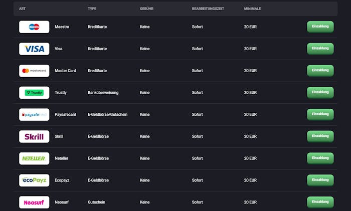Click Kreditkarte type in Visa row
351x211 pixels.
97,49
